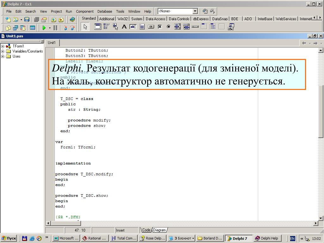Viewport: 324px width, 243px height.
Task: Expand the TForm1 tree node
Action: 3,46
